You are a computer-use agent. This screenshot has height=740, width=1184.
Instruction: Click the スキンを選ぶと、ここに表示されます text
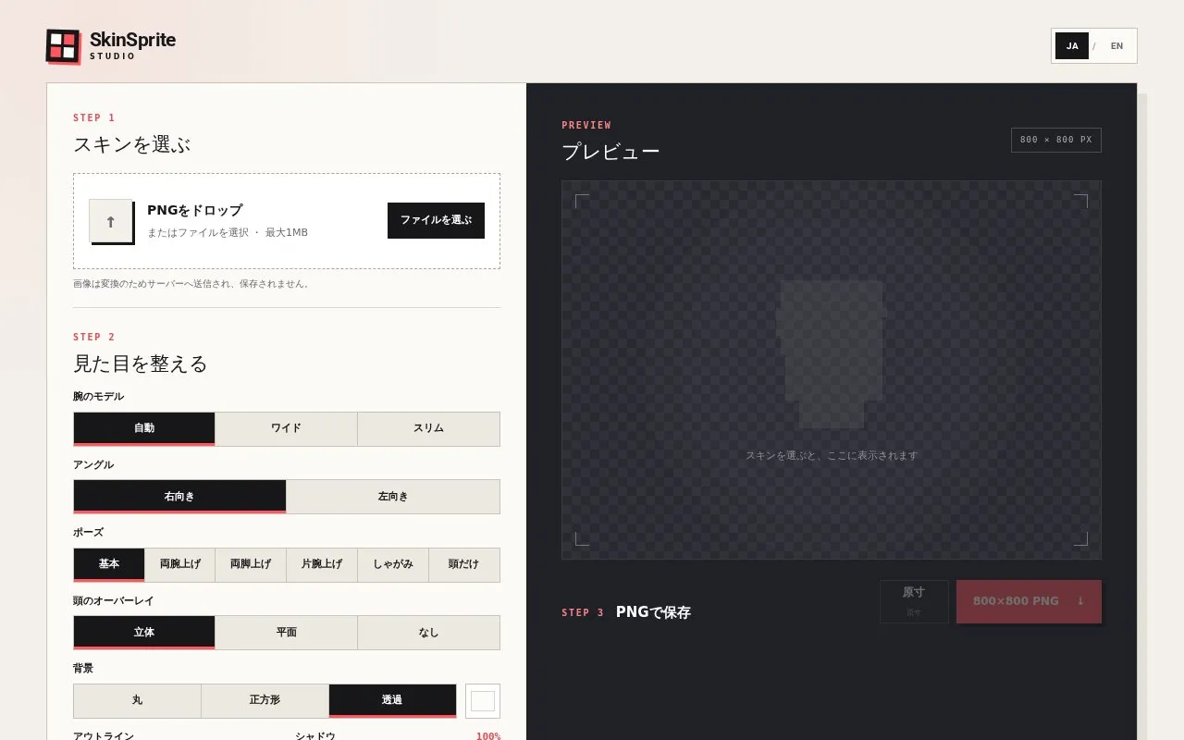[832, 455]
